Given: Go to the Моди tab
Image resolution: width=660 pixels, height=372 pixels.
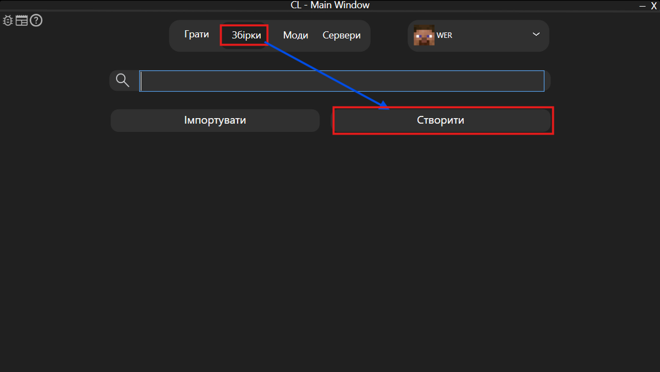Looking at the screenshot, I should tap(295, 35).
